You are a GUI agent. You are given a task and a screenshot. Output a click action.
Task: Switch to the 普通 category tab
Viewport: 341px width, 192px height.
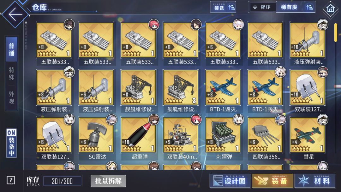pos(12,49)
